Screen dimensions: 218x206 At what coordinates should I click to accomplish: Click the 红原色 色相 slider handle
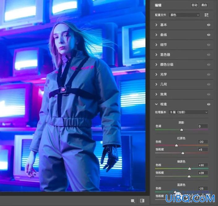point(177,145)
